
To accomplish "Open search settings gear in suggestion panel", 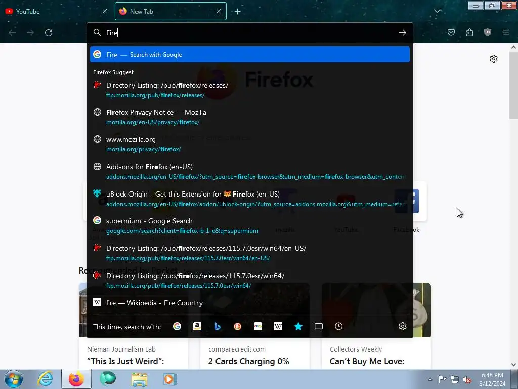I will (402, 327).
